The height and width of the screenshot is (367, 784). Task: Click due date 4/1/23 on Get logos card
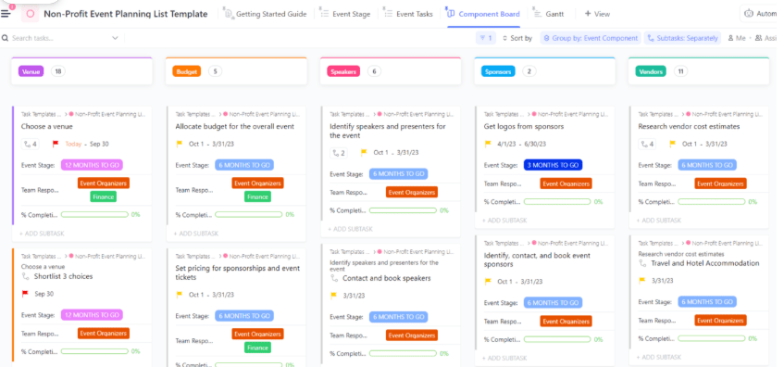tap(507, 145)
